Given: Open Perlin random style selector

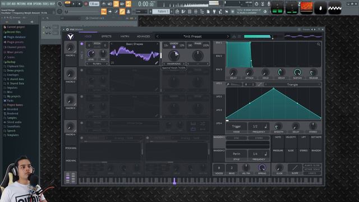Looking at the screenshot, I should click(237, 154).
